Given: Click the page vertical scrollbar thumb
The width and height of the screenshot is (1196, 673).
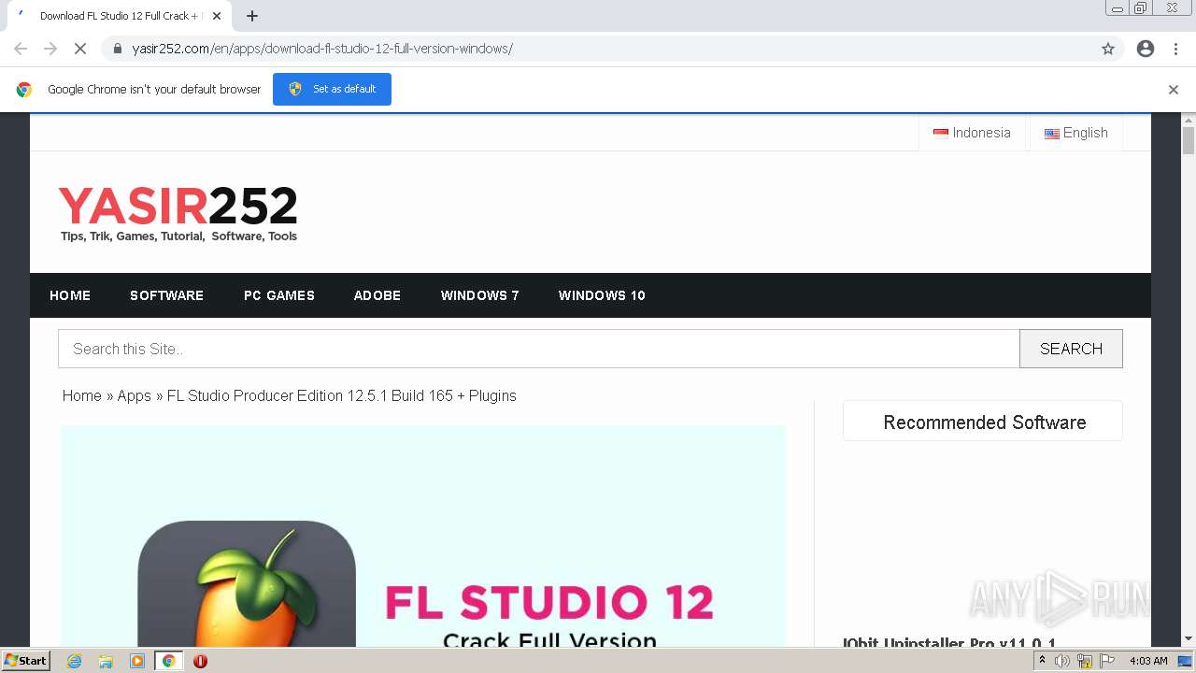Looking at the screenshot, I should (x=1189, y=140).
